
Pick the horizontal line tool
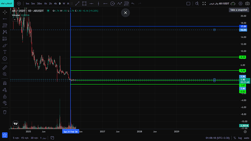point(91,4)
